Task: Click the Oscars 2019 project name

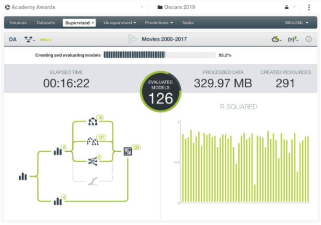Action: pyautogui.click(x=180, y=7)
